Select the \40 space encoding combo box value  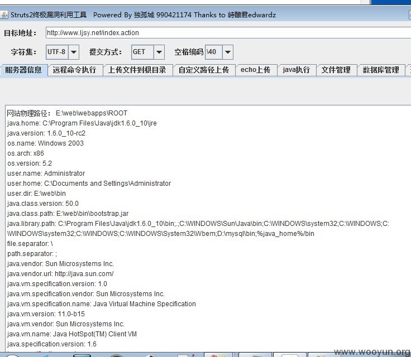pos(214,52)
